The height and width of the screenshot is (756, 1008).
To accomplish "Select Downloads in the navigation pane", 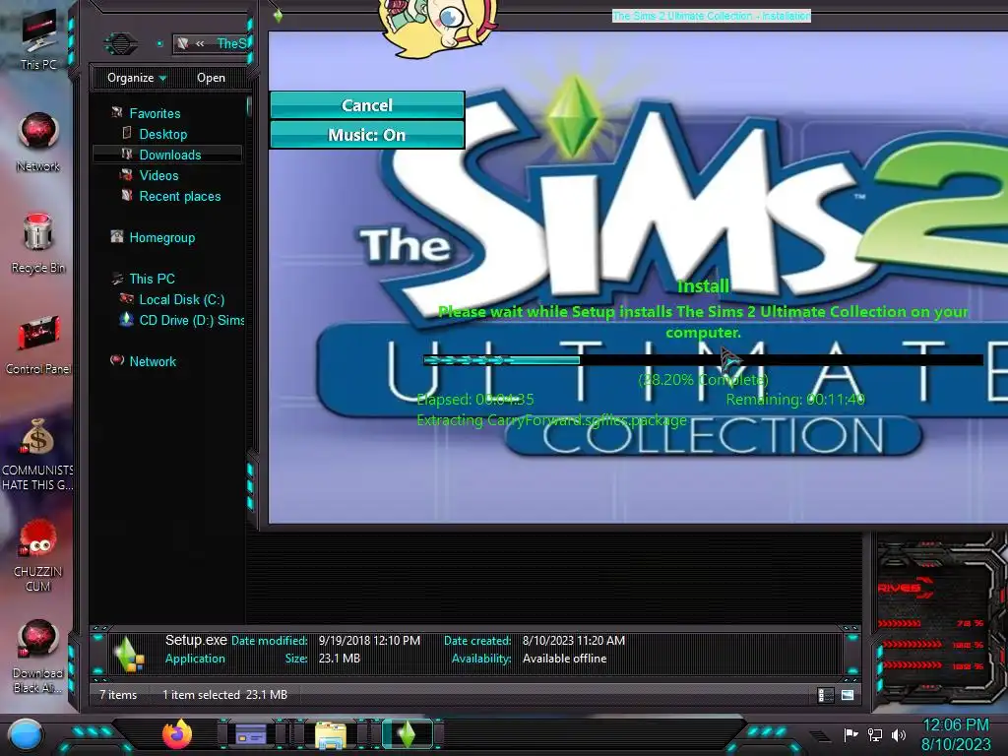I will 167,155.
